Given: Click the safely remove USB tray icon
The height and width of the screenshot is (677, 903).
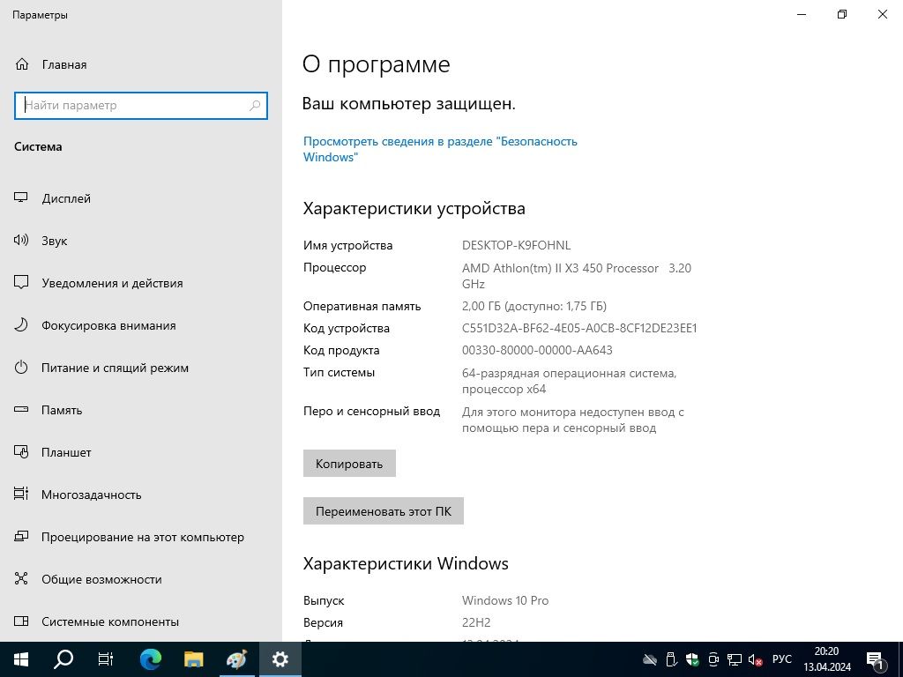Looking at the screenshot, I should (x=671, y=659).
